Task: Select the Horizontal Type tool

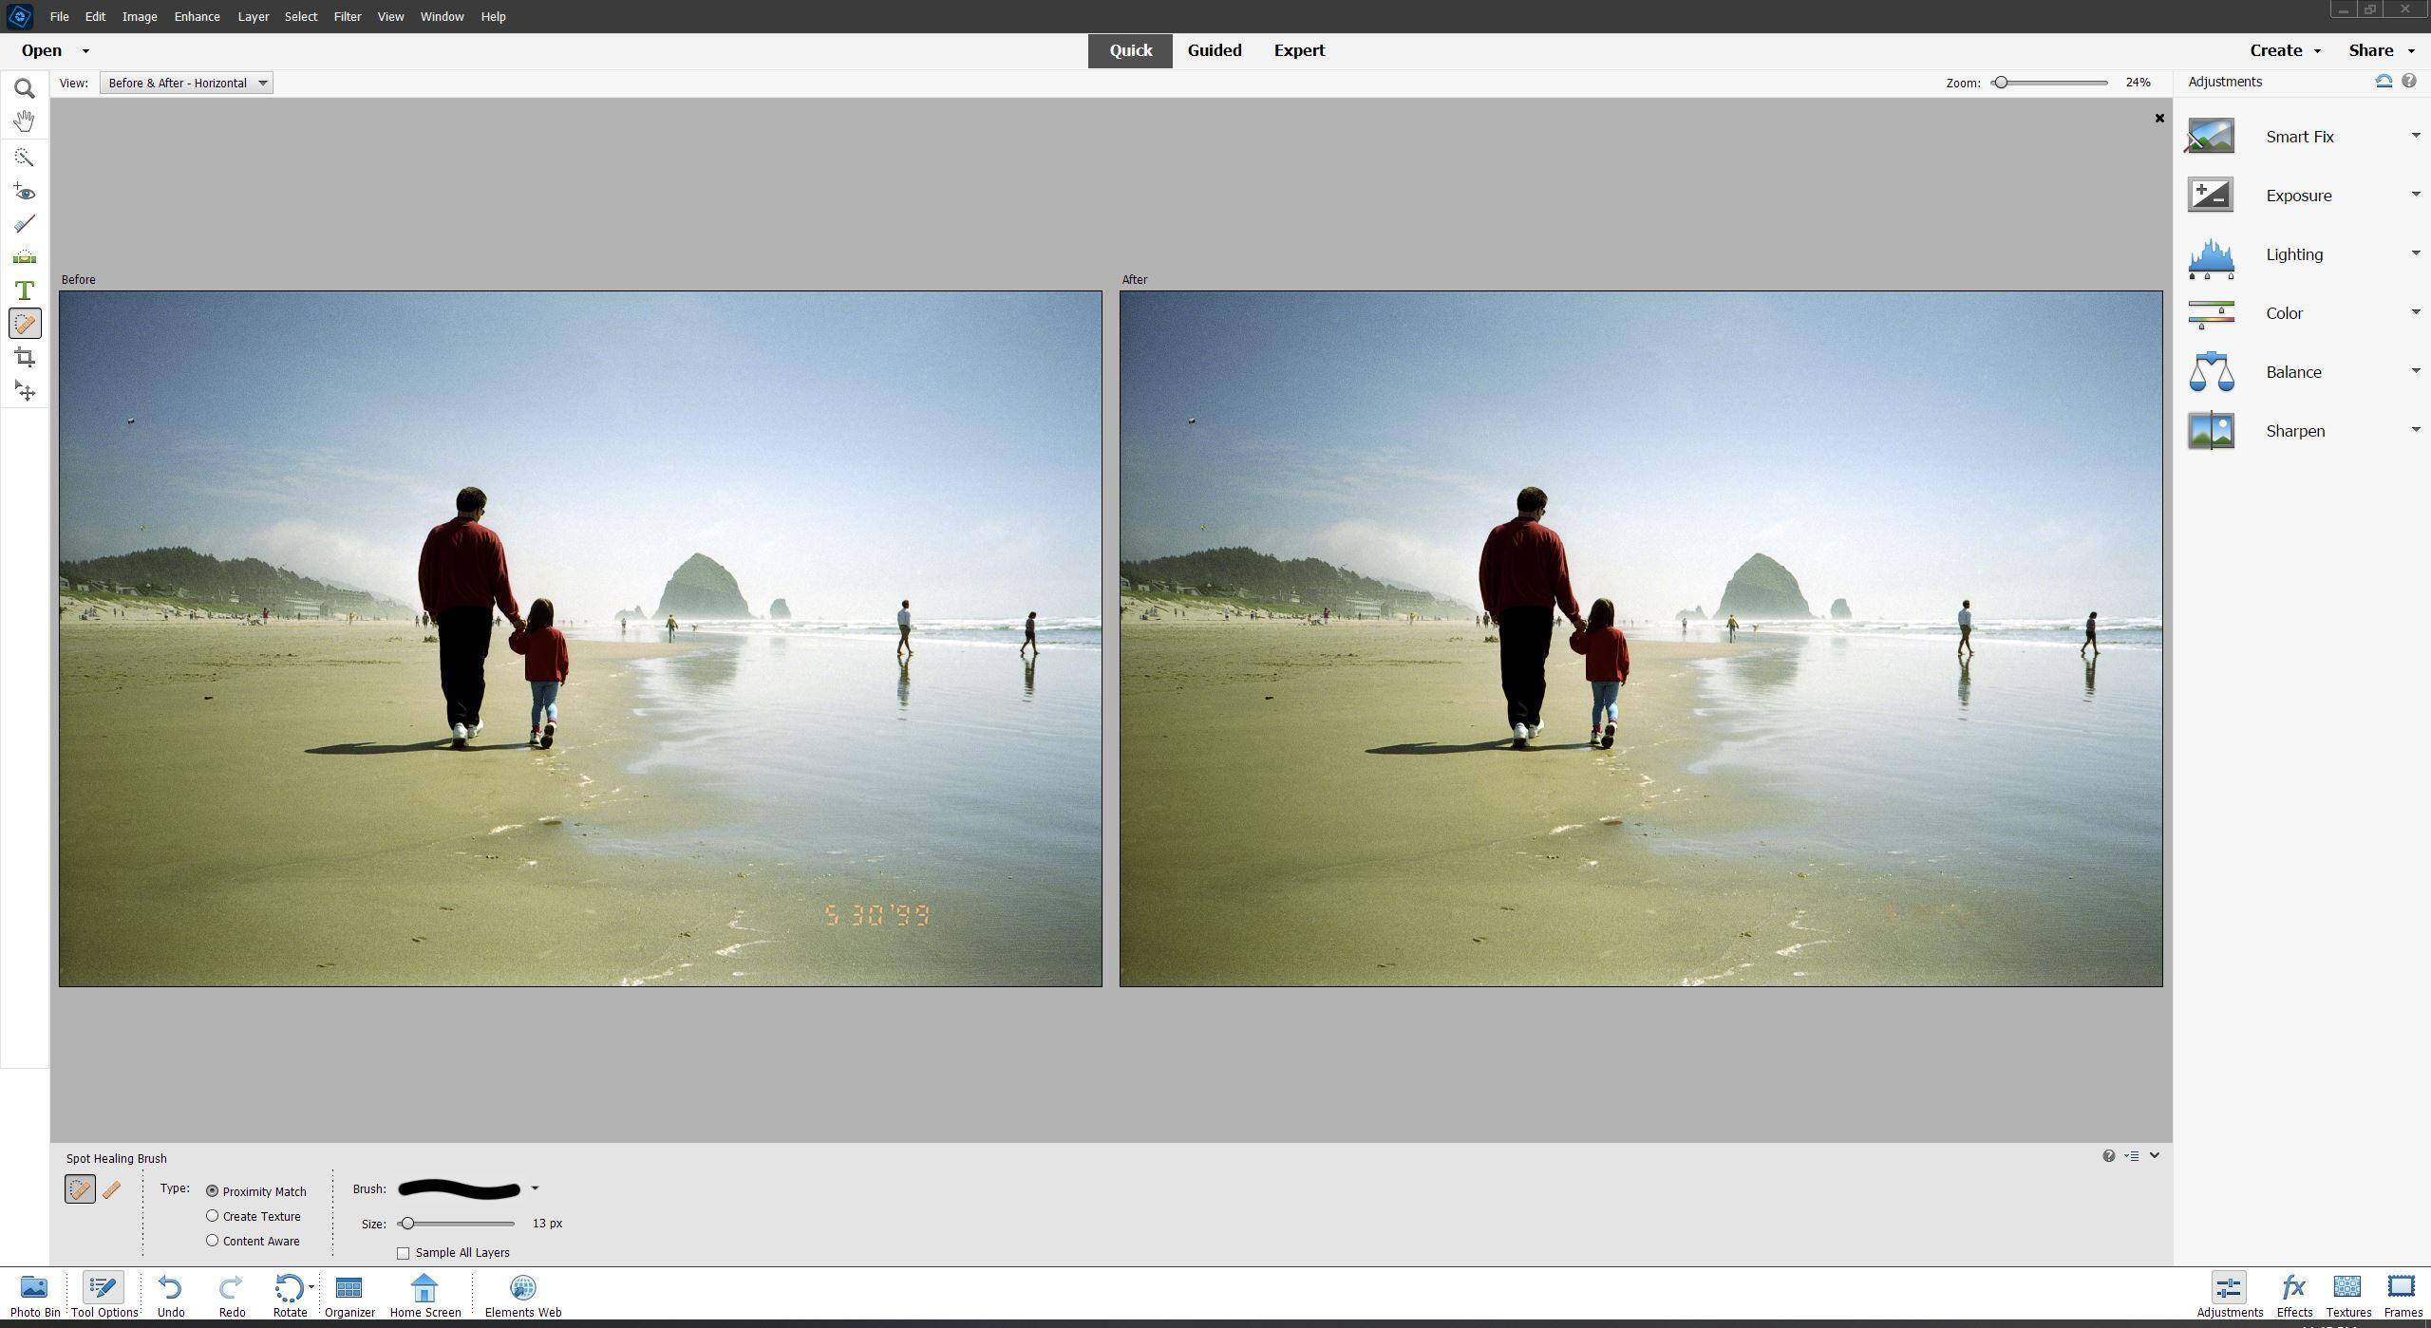Action: point(25,290)
